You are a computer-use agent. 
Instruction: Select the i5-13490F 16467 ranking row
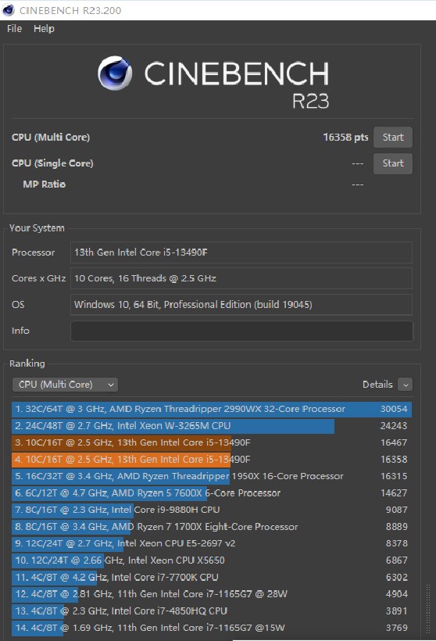pyautogui.click(x=212, y=442)
